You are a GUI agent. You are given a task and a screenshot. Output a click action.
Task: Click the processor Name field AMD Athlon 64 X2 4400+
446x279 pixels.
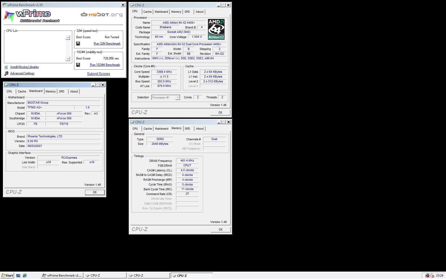[x=179, y=23]
